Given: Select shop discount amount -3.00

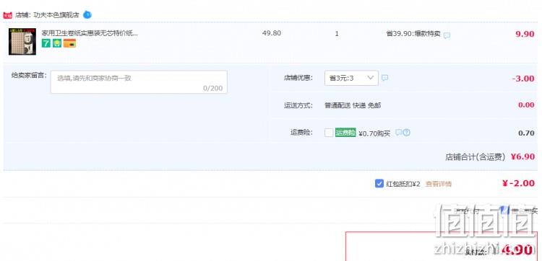Looking at the screenshot, I should click(523, 79).
